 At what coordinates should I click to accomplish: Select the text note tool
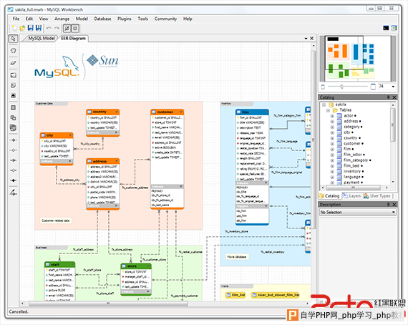(x=14, y=85)
